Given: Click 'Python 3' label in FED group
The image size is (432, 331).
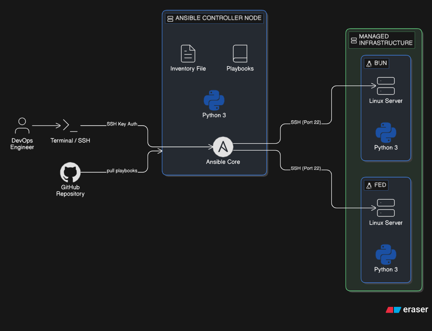Looking at the screenshot, I should 386,270.
